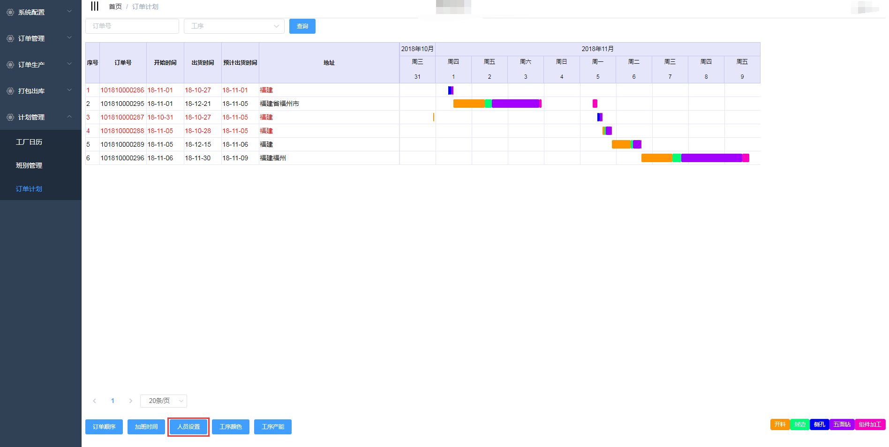889x447 pixels.
Task: Click the 订单生产 sidebar icon
Action: tap(10, 65)
